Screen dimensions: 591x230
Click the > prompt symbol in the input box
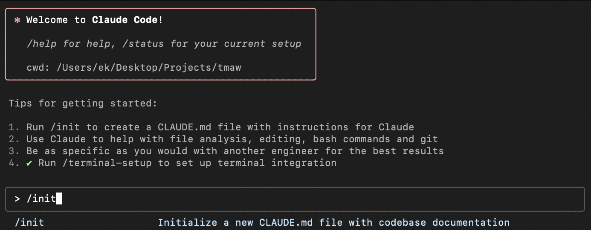[17, 199]
